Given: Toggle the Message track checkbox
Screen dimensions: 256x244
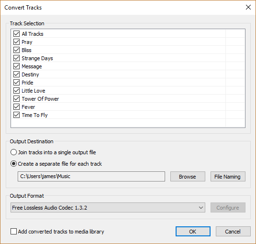Looking at the screenshot, I should tap(16, 66).
